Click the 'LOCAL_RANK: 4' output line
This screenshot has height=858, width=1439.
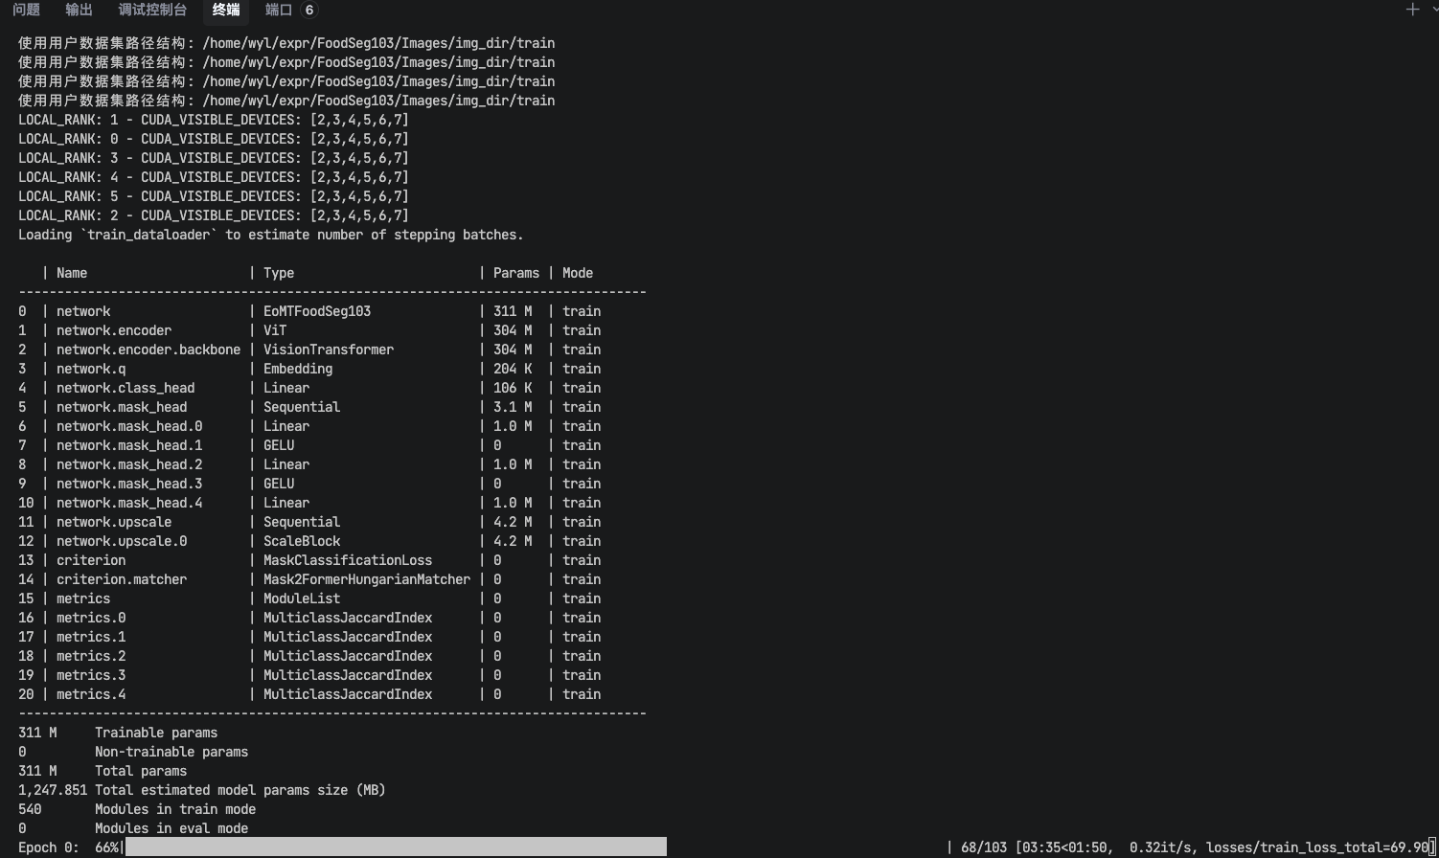[x=214, y=177]
